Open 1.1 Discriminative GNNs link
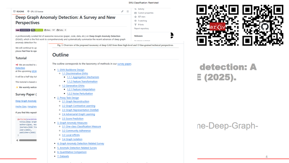289x163 pixels. pos(75,73)
